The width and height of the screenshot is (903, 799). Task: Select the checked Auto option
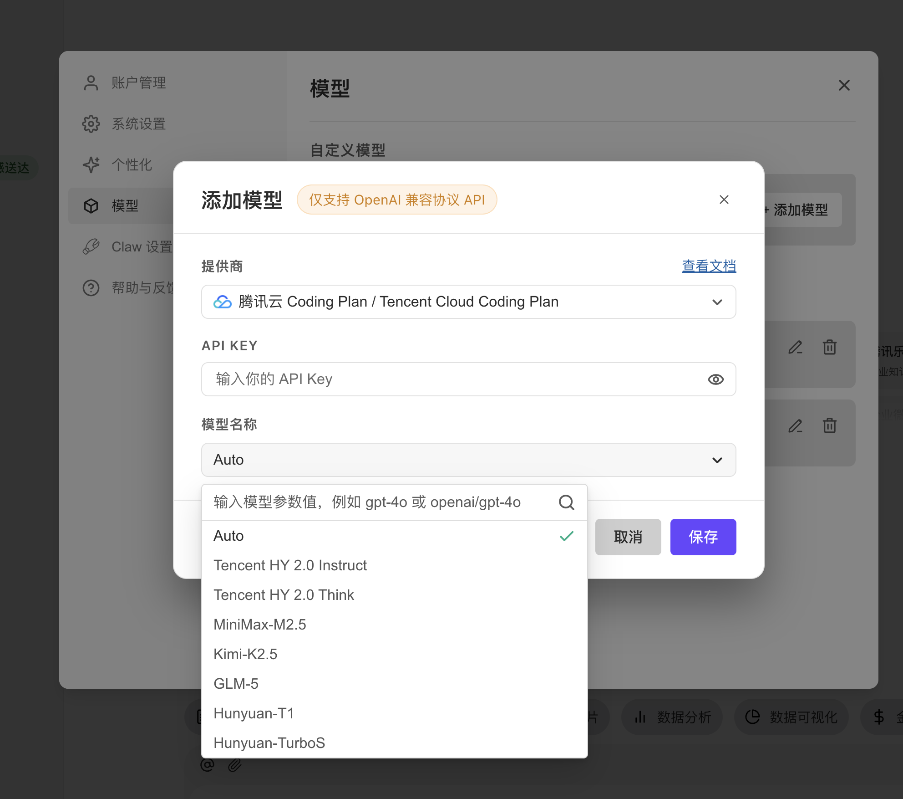(x=229, y=536)
